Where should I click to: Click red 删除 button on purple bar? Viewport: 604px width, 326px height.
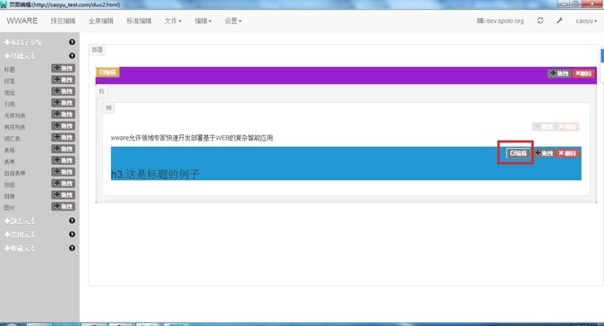pos(583,73)
